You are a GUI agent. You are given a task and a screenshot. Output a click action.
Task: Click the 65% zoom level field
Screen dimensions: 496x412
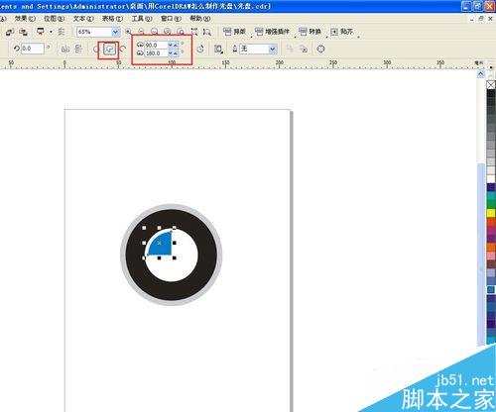94,32
